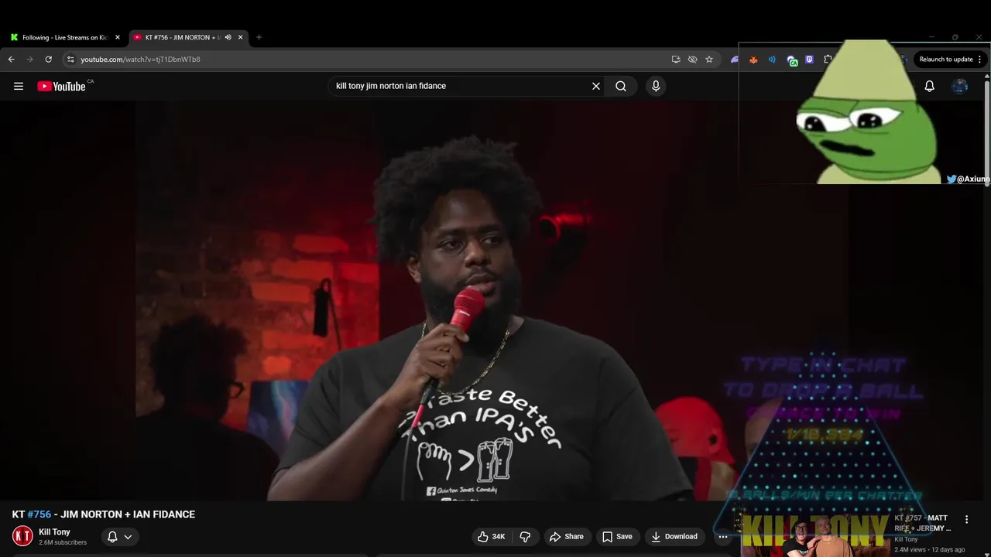
Task: Switch to Following - Live Streams on Kick tab
Action: pos(65,37)
